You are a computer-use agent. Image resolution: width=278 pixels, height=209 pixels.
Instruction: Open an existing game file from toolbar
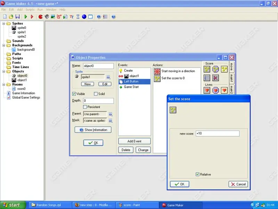click(x=11, y=17)
